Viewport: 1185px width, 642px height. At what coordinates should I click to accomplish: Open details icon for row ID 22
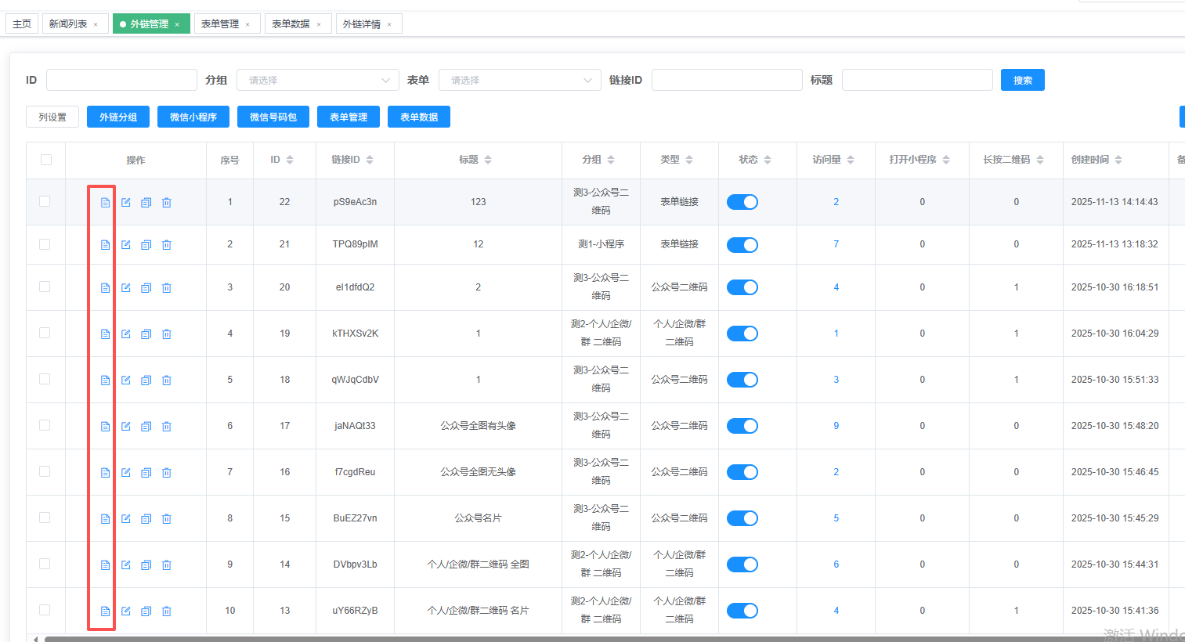point(105,203)
